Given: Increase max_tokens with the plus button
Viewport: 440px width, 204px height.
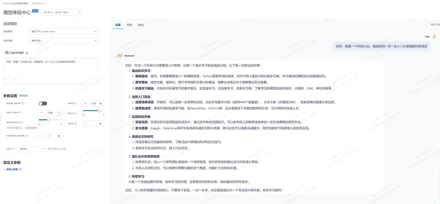Looking at the screenshot, I should click(x=58, y=113).
